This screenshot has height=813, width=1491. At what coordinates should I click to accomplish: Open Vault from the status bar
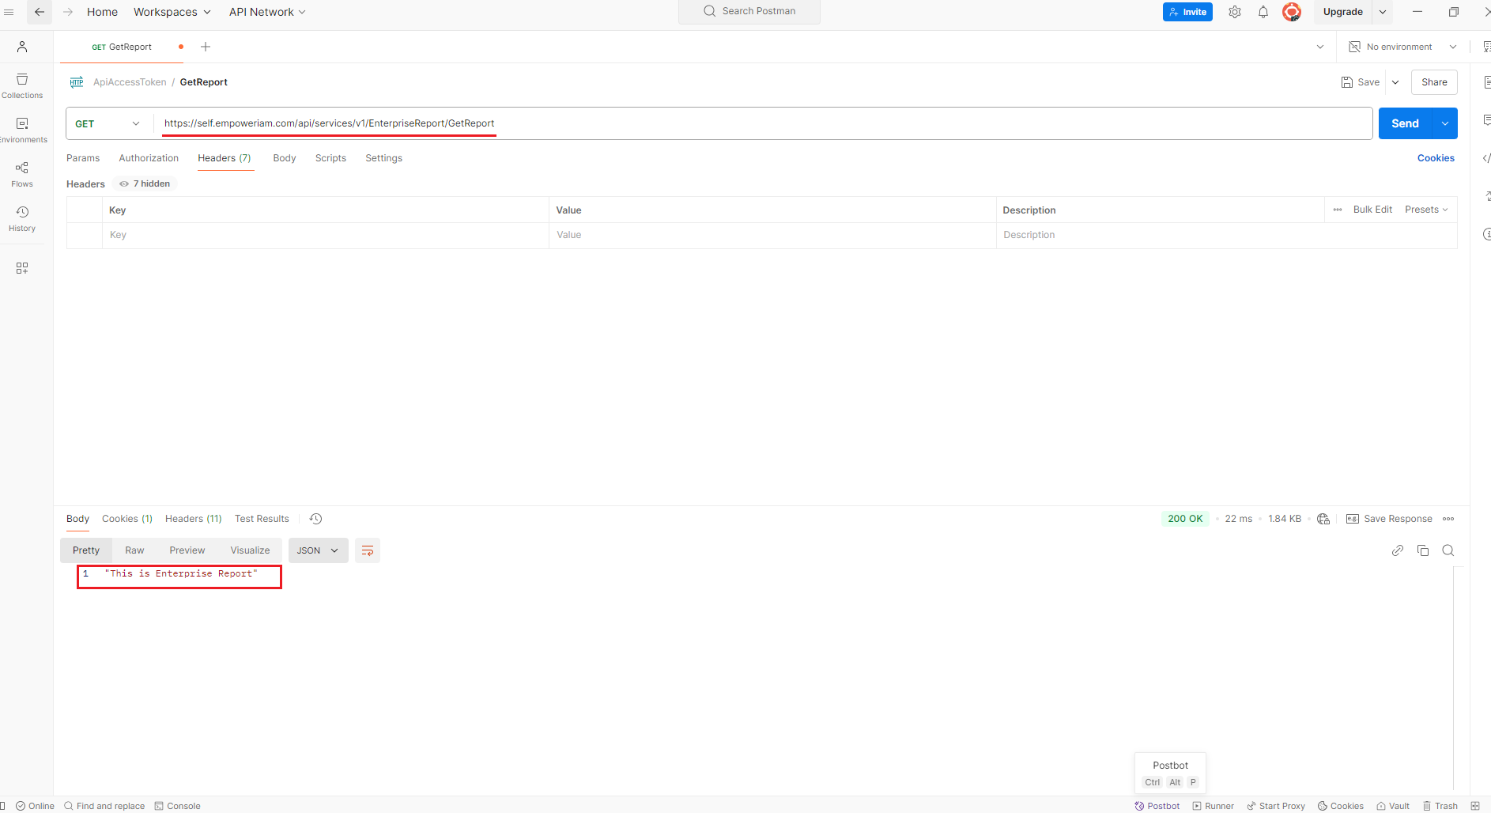coord(1393,806)
